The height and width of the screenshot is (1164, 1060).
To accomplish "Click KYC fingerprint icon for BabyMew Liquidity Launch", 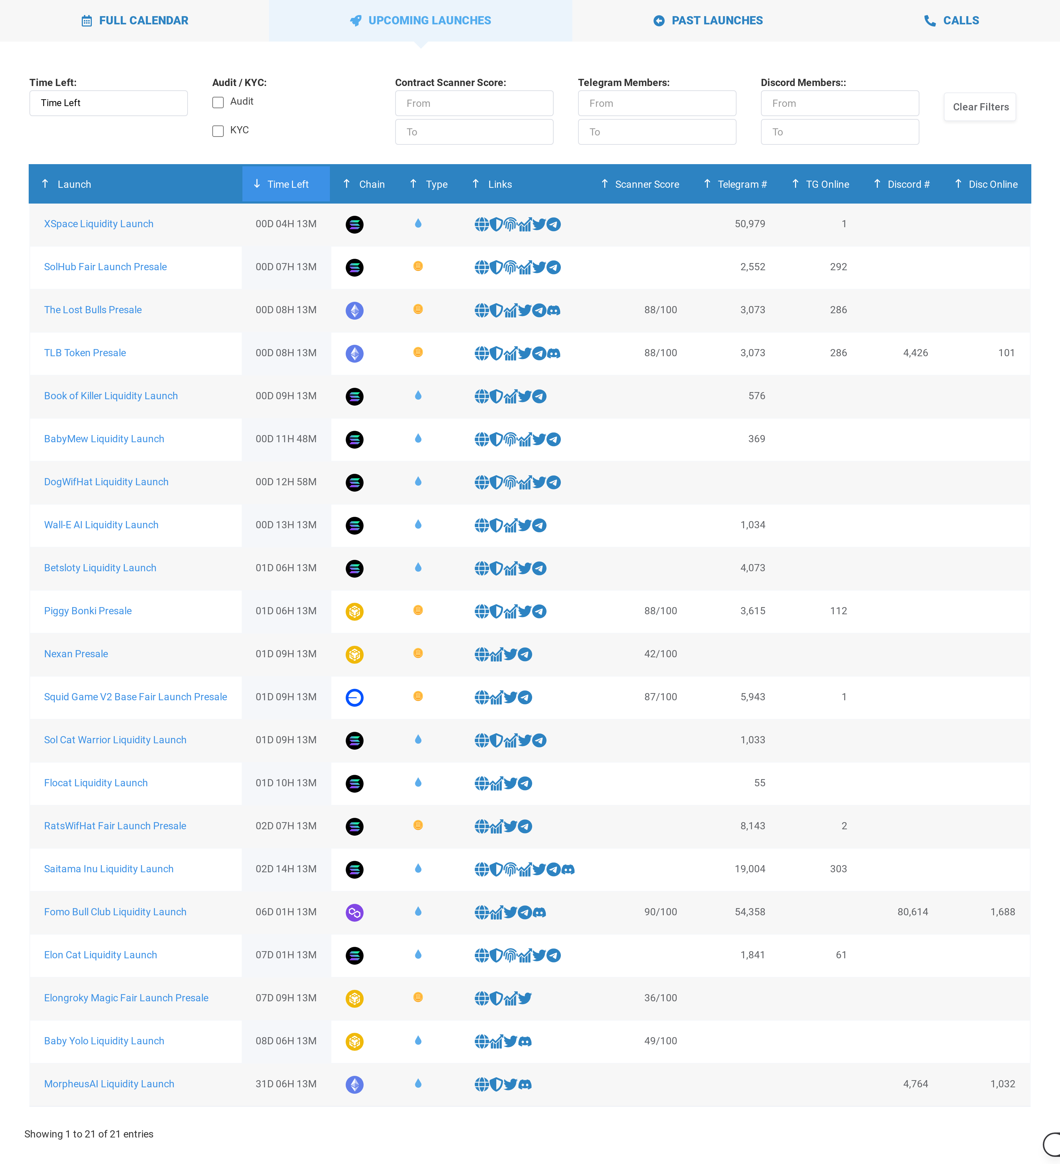I will click(510, 439).
